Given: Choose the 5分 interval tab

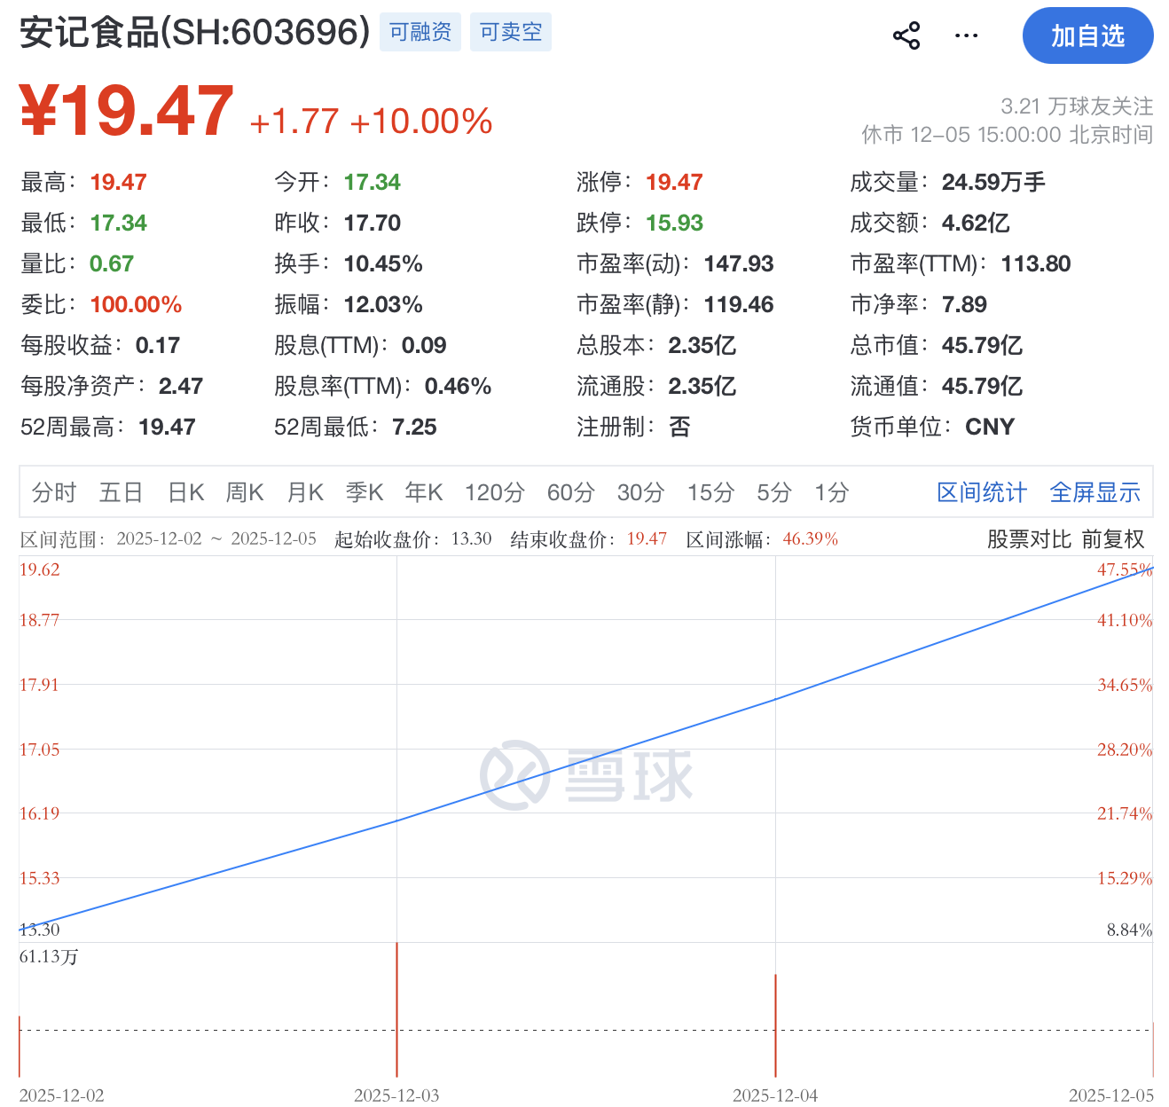Looking at the screenshot, I should point(773,492).
